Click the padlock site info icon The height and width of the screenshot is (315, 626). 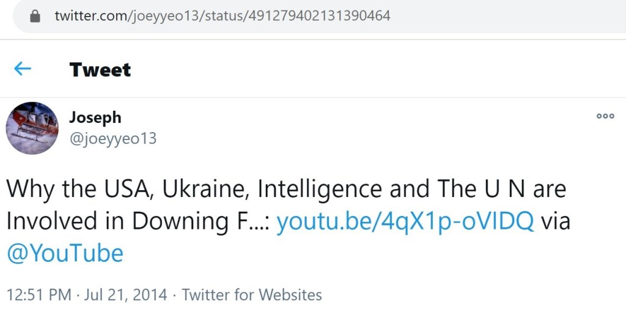tap(35, 16)
